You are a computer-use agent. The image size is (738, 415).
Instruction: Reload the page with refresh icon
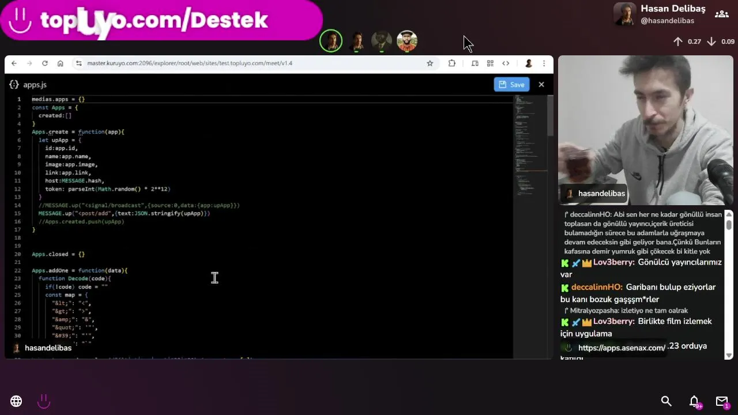tap(44, 63)
